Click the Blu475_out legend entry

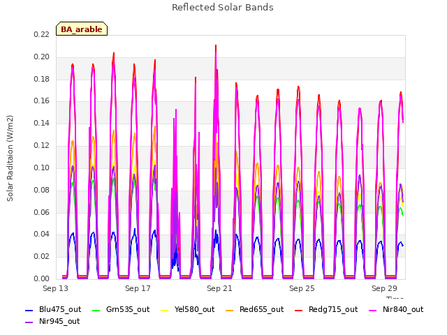point(53,310)
